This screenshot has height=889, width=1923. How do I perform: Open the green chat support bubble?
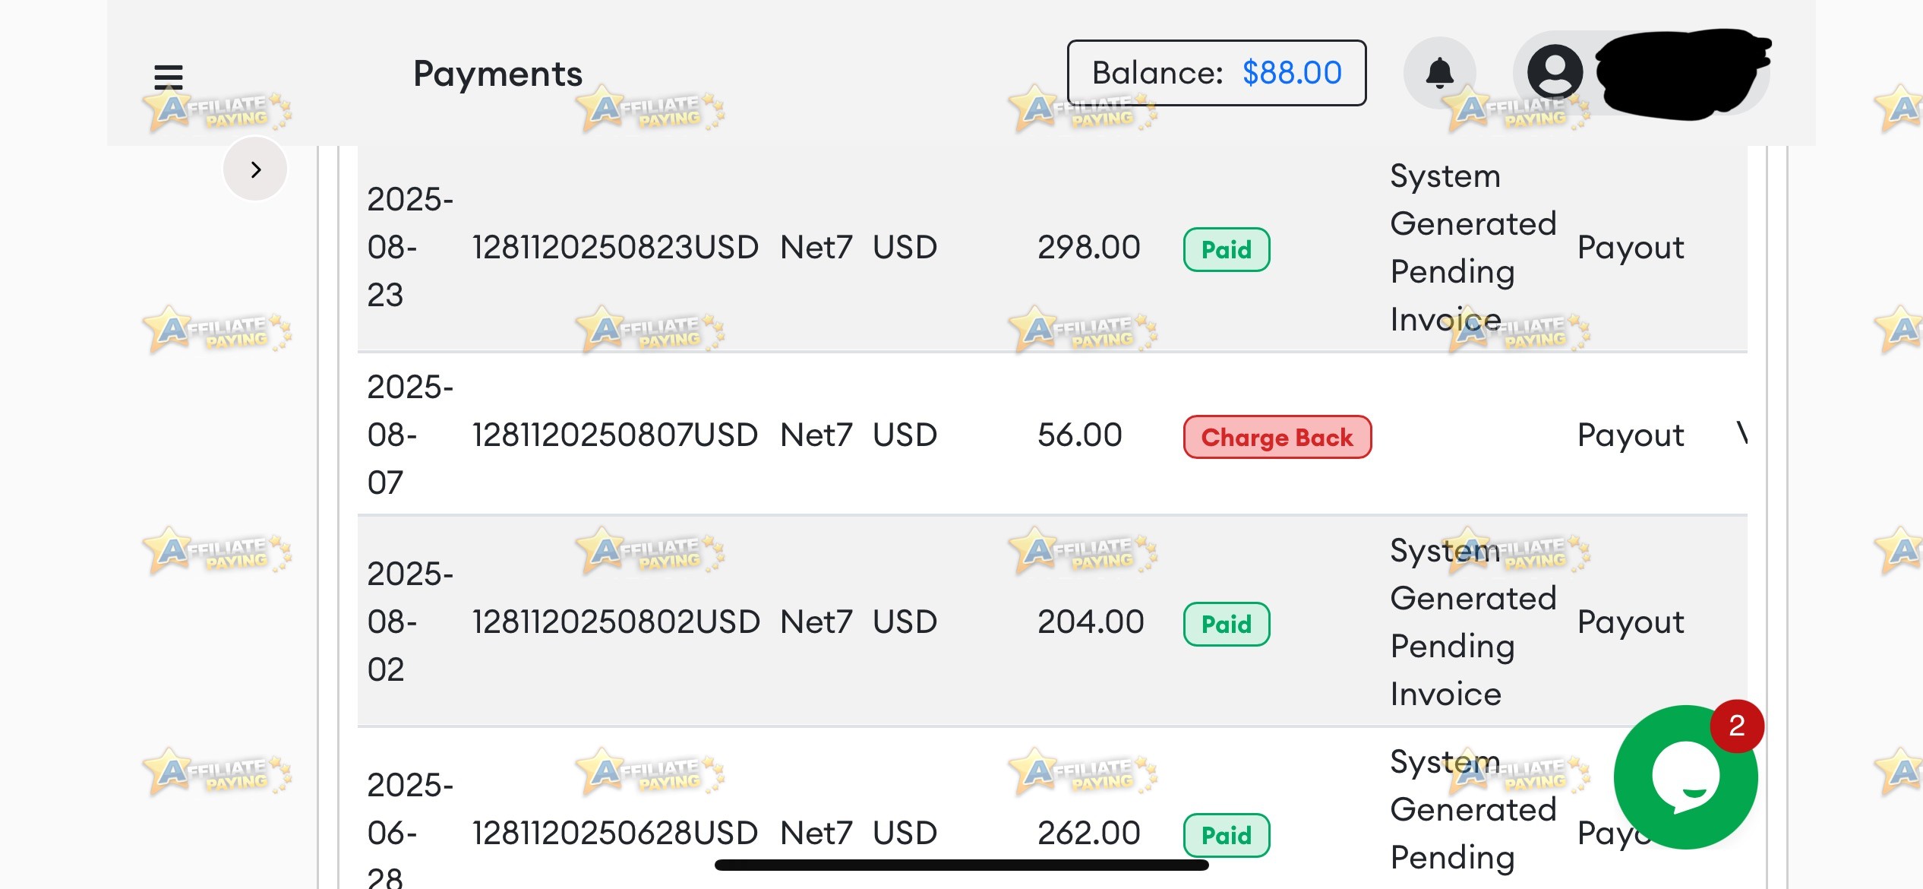point(1685,777)
